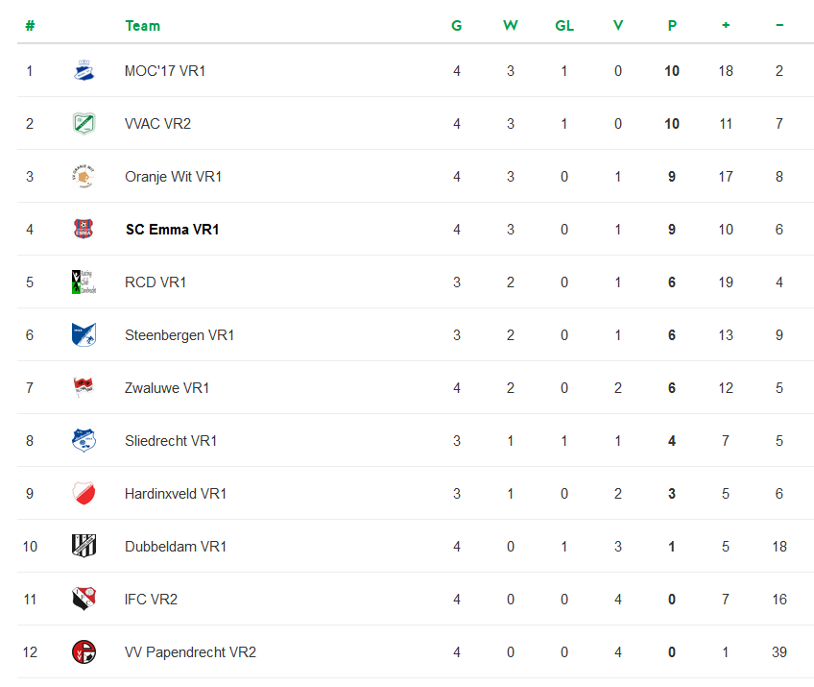
Task: Click the VV Papendrecht VR2 round logo
Action: [84, 652]
